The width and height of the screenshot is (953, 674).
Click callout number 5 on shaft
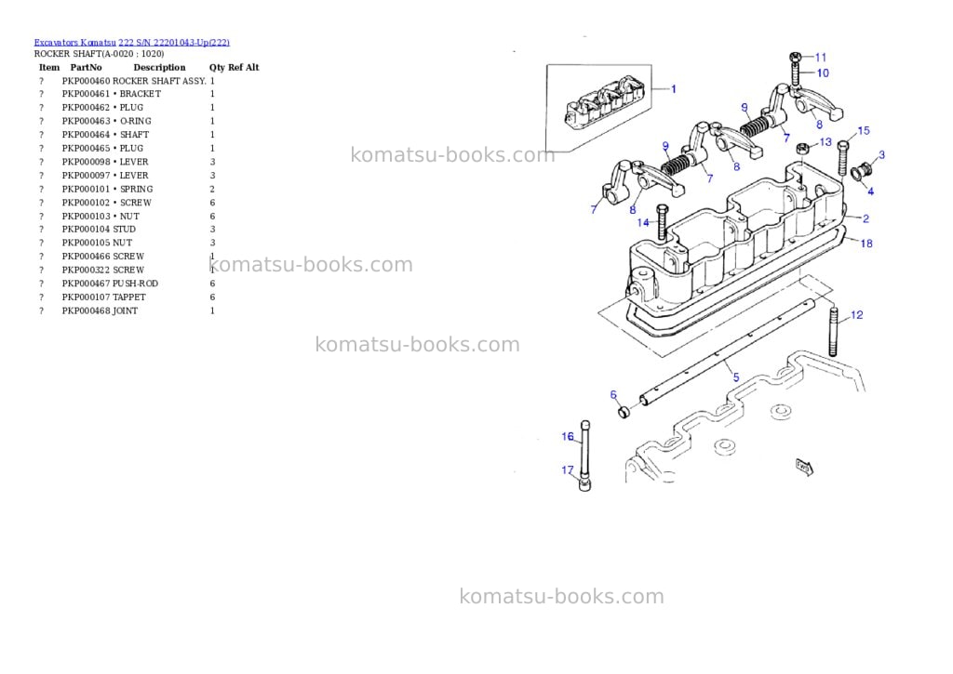pyautogui.click(x=736, y=377)
